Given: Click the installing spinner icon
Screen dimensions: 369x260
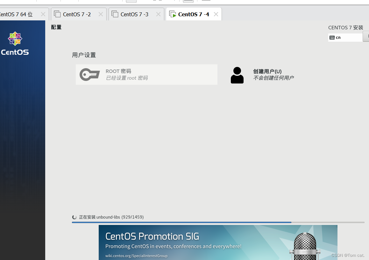Looking at the screenshot, I should click(75, 217).
